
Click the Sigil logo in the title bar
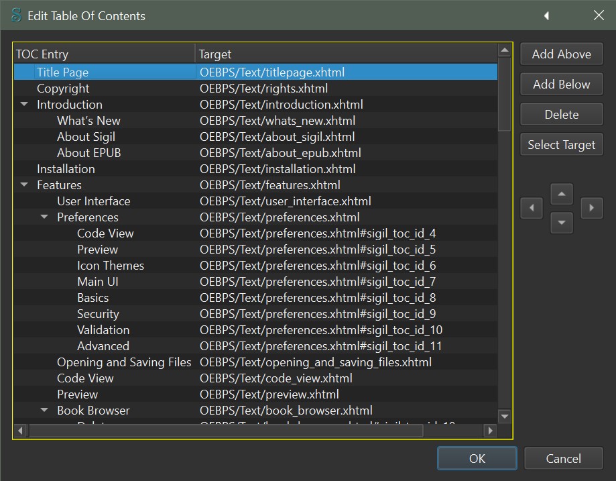[16, 15]
